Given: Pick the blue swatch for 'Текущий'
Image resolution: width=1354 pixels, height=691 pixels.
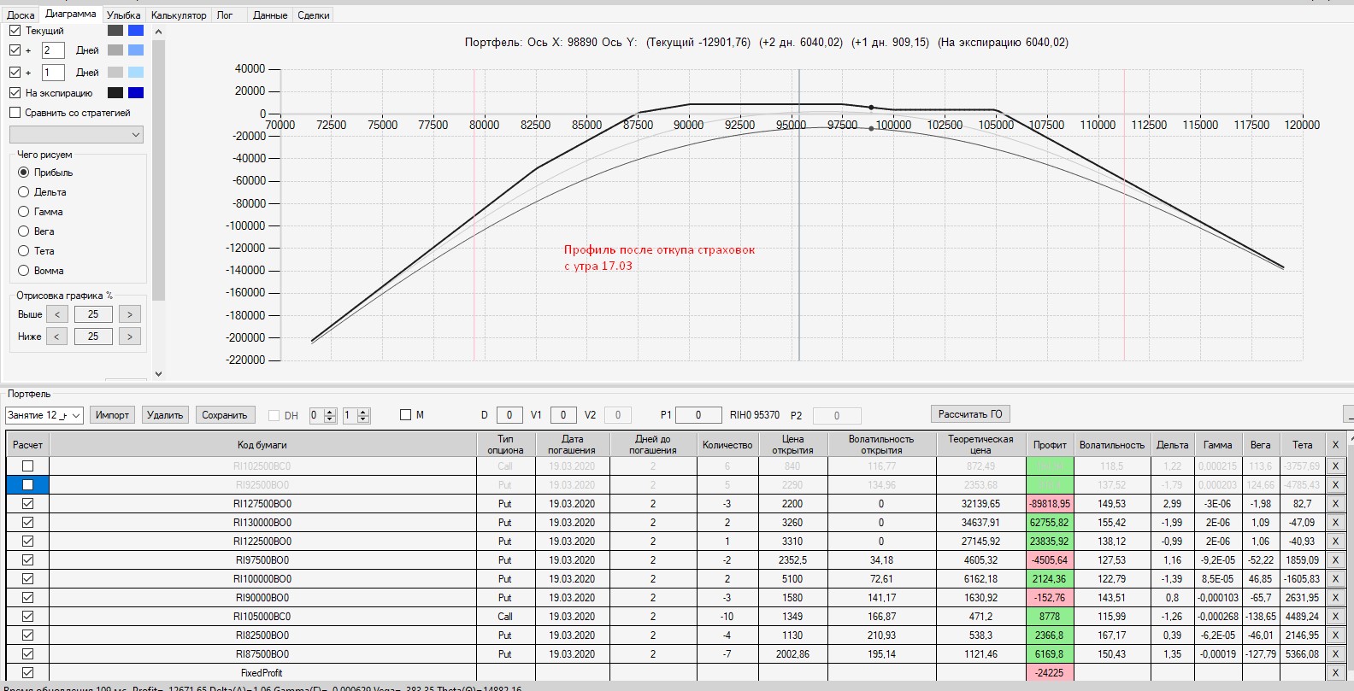Looking at the screenshot, I should [136, 31].
